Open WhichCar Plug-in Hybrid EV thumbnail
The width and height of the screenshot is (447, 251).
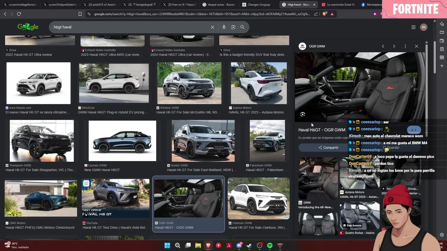pos(113,83)
